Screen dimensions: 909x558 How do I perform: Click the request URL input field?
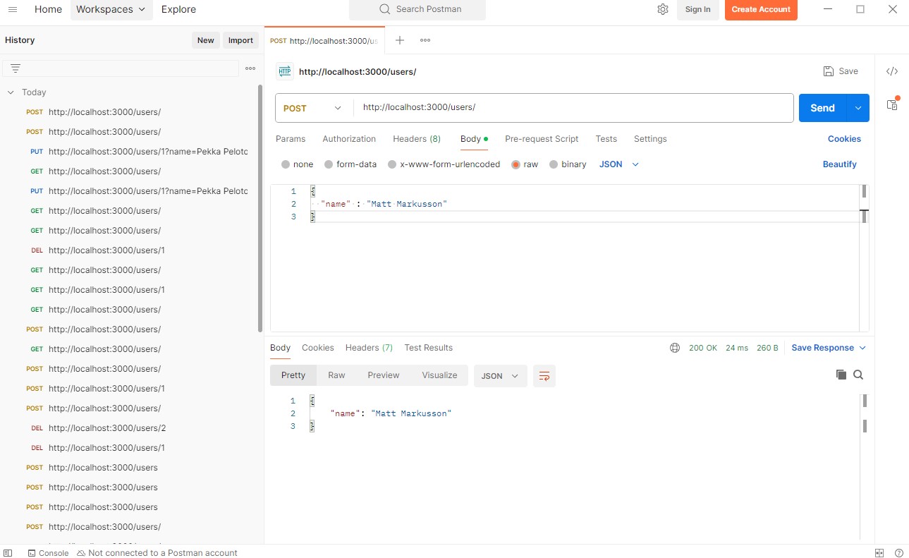571,108
